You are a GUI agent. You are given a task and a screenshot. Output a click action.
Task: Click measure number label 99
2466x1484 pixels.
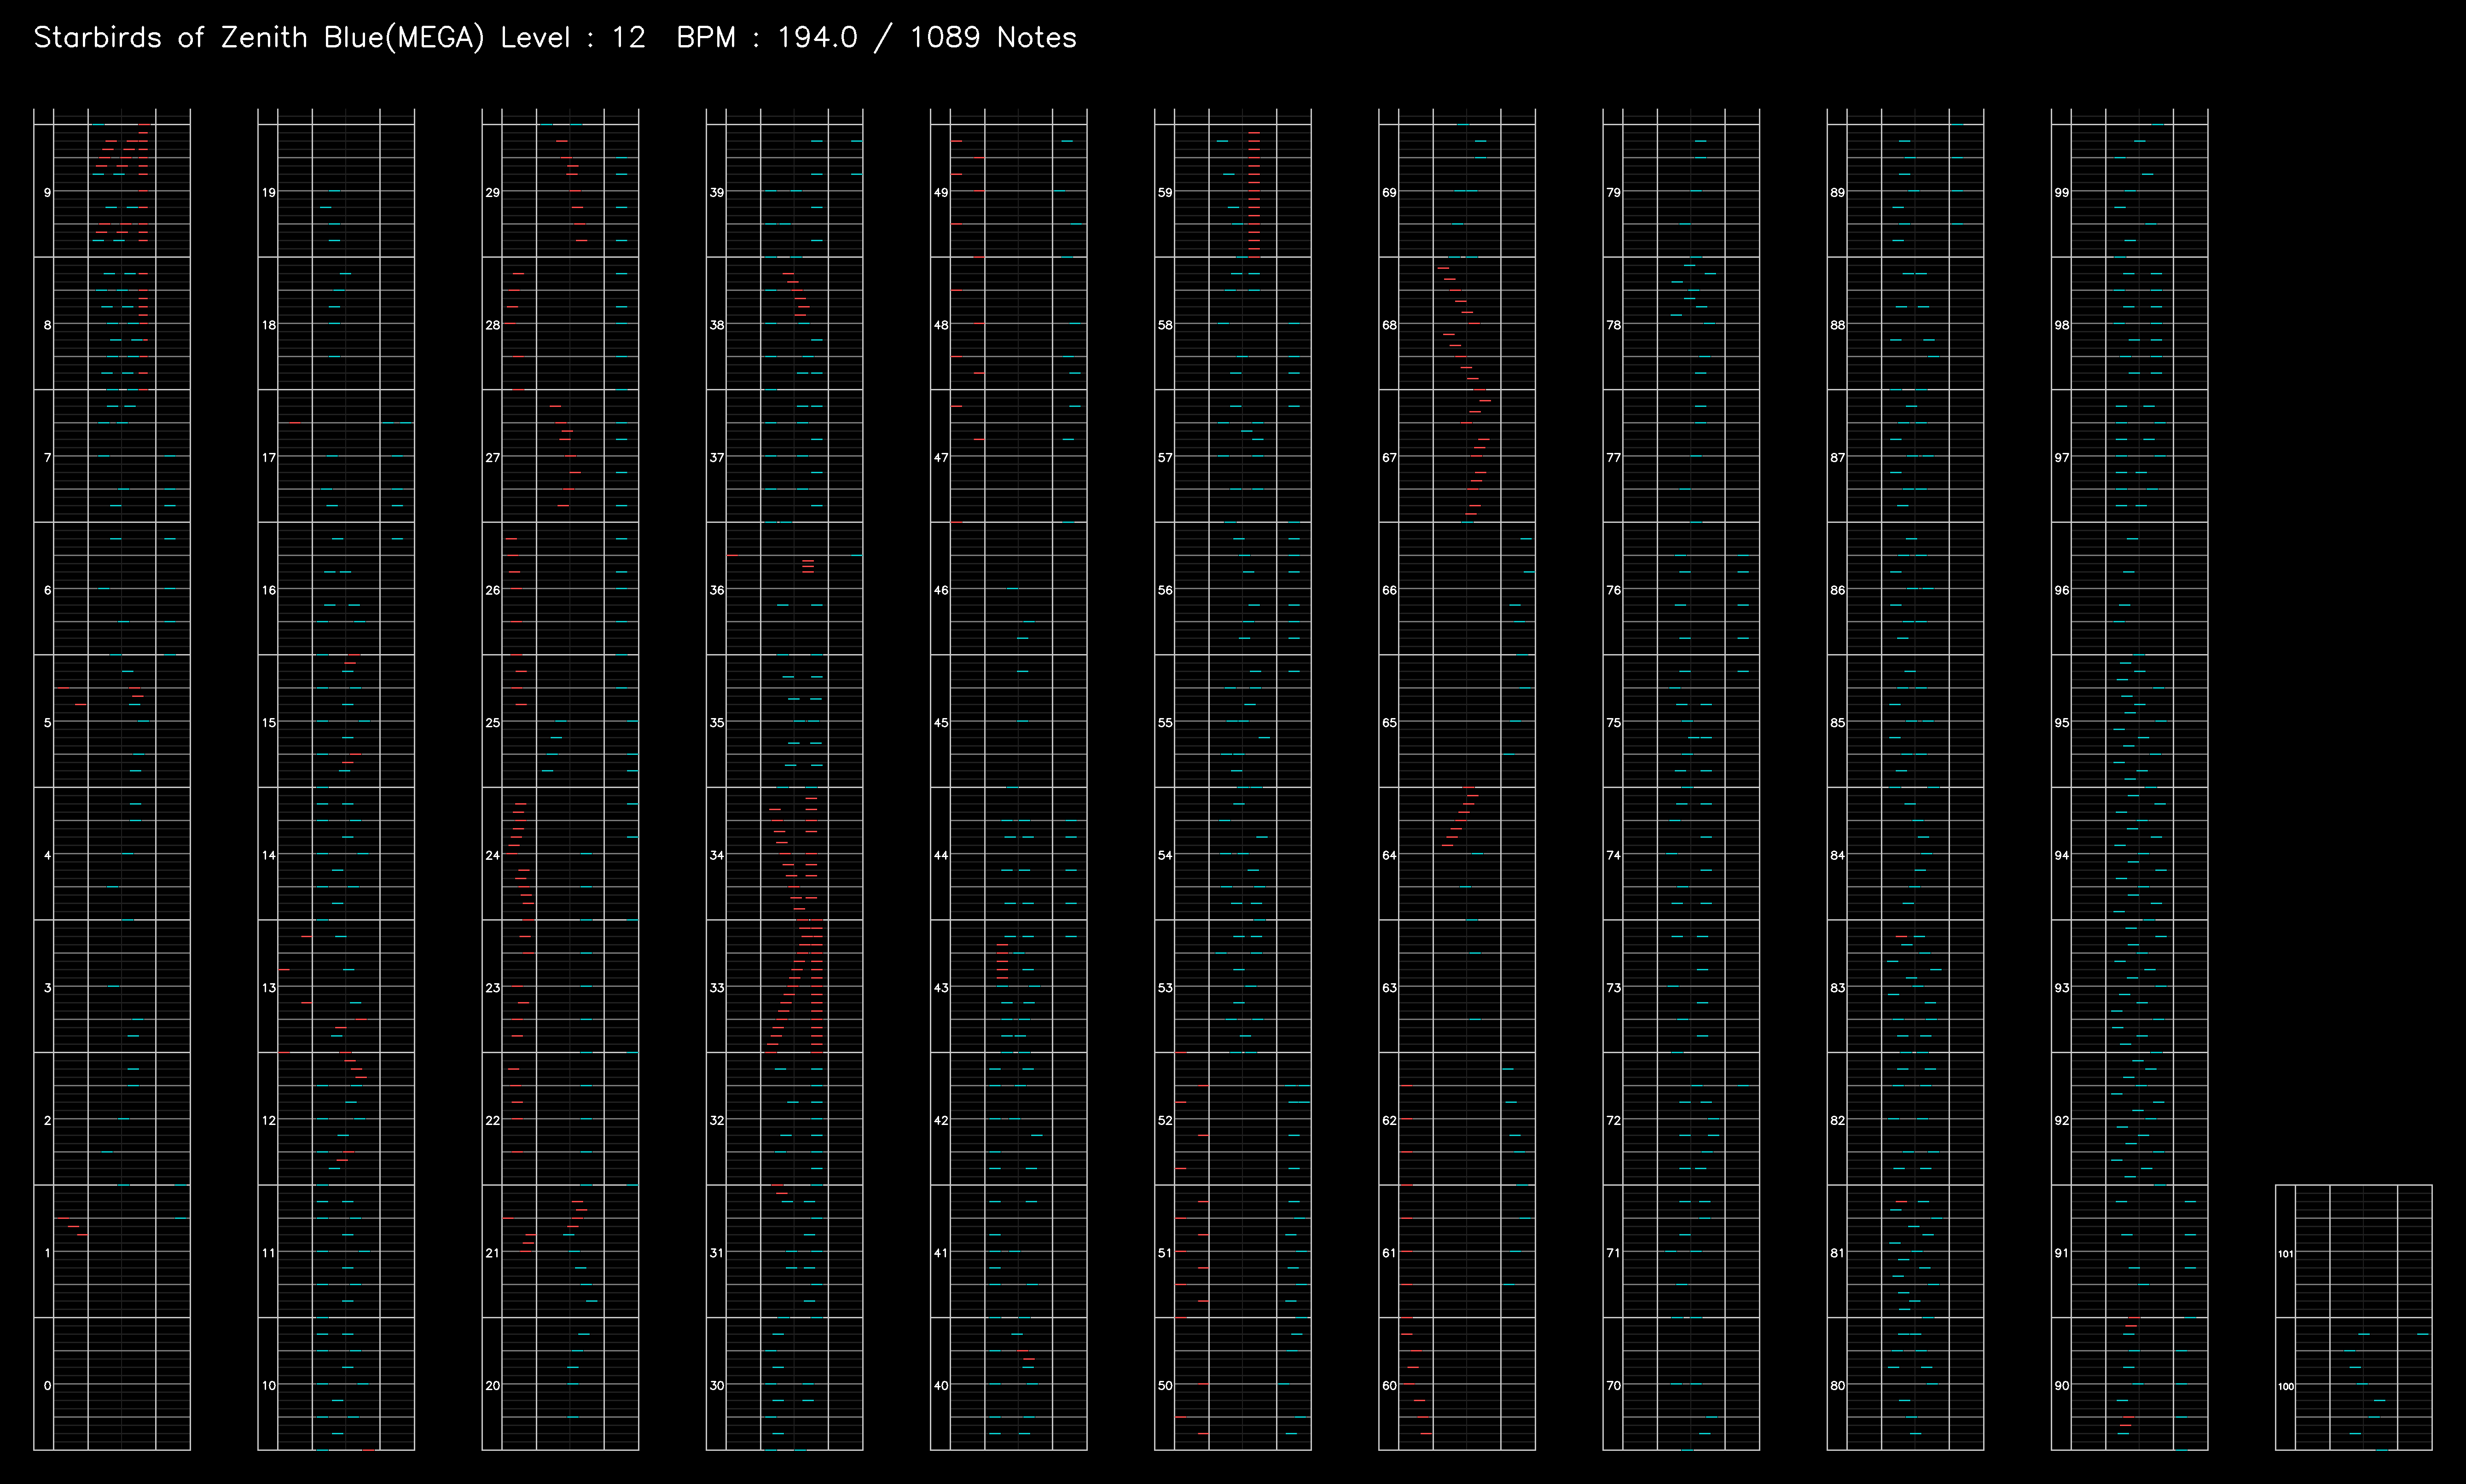(2061, 193)
